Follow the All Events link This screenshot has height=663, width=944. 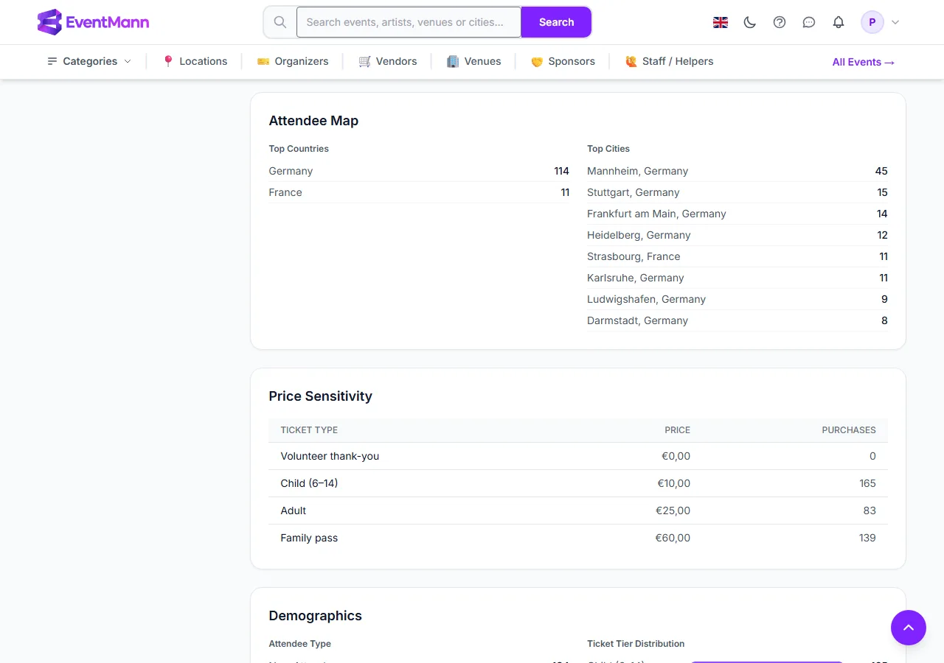tap(864, 62)
